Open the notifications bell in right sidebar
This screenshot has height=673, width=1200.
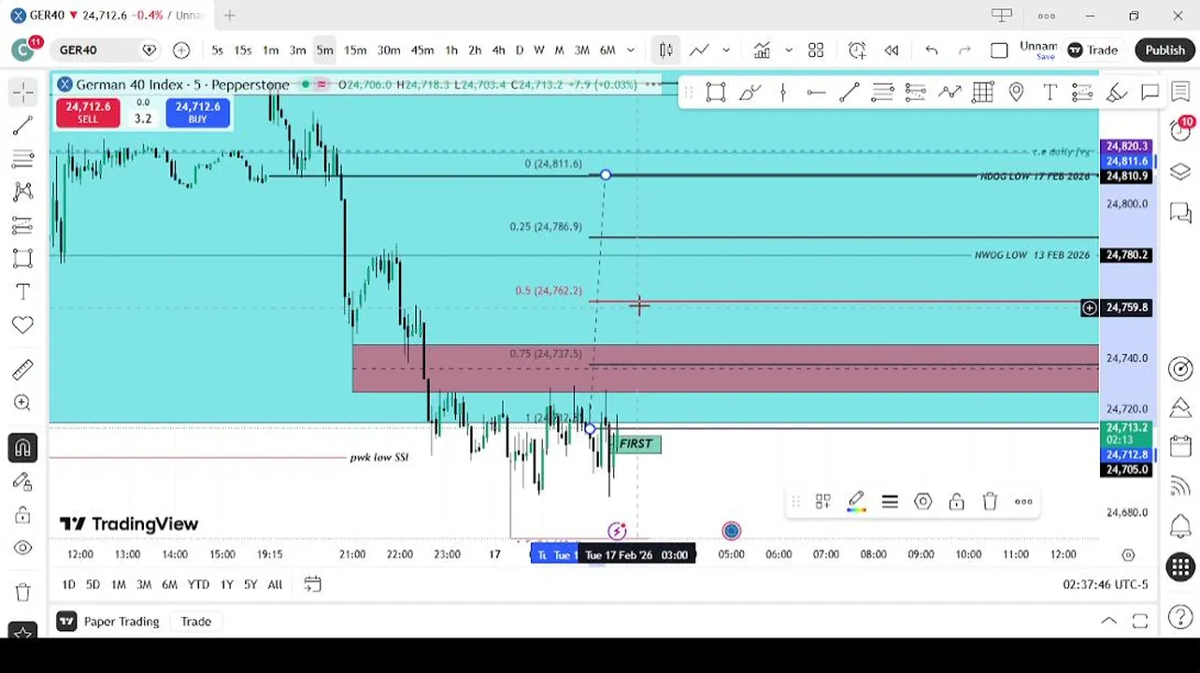tap(1180, 526)
